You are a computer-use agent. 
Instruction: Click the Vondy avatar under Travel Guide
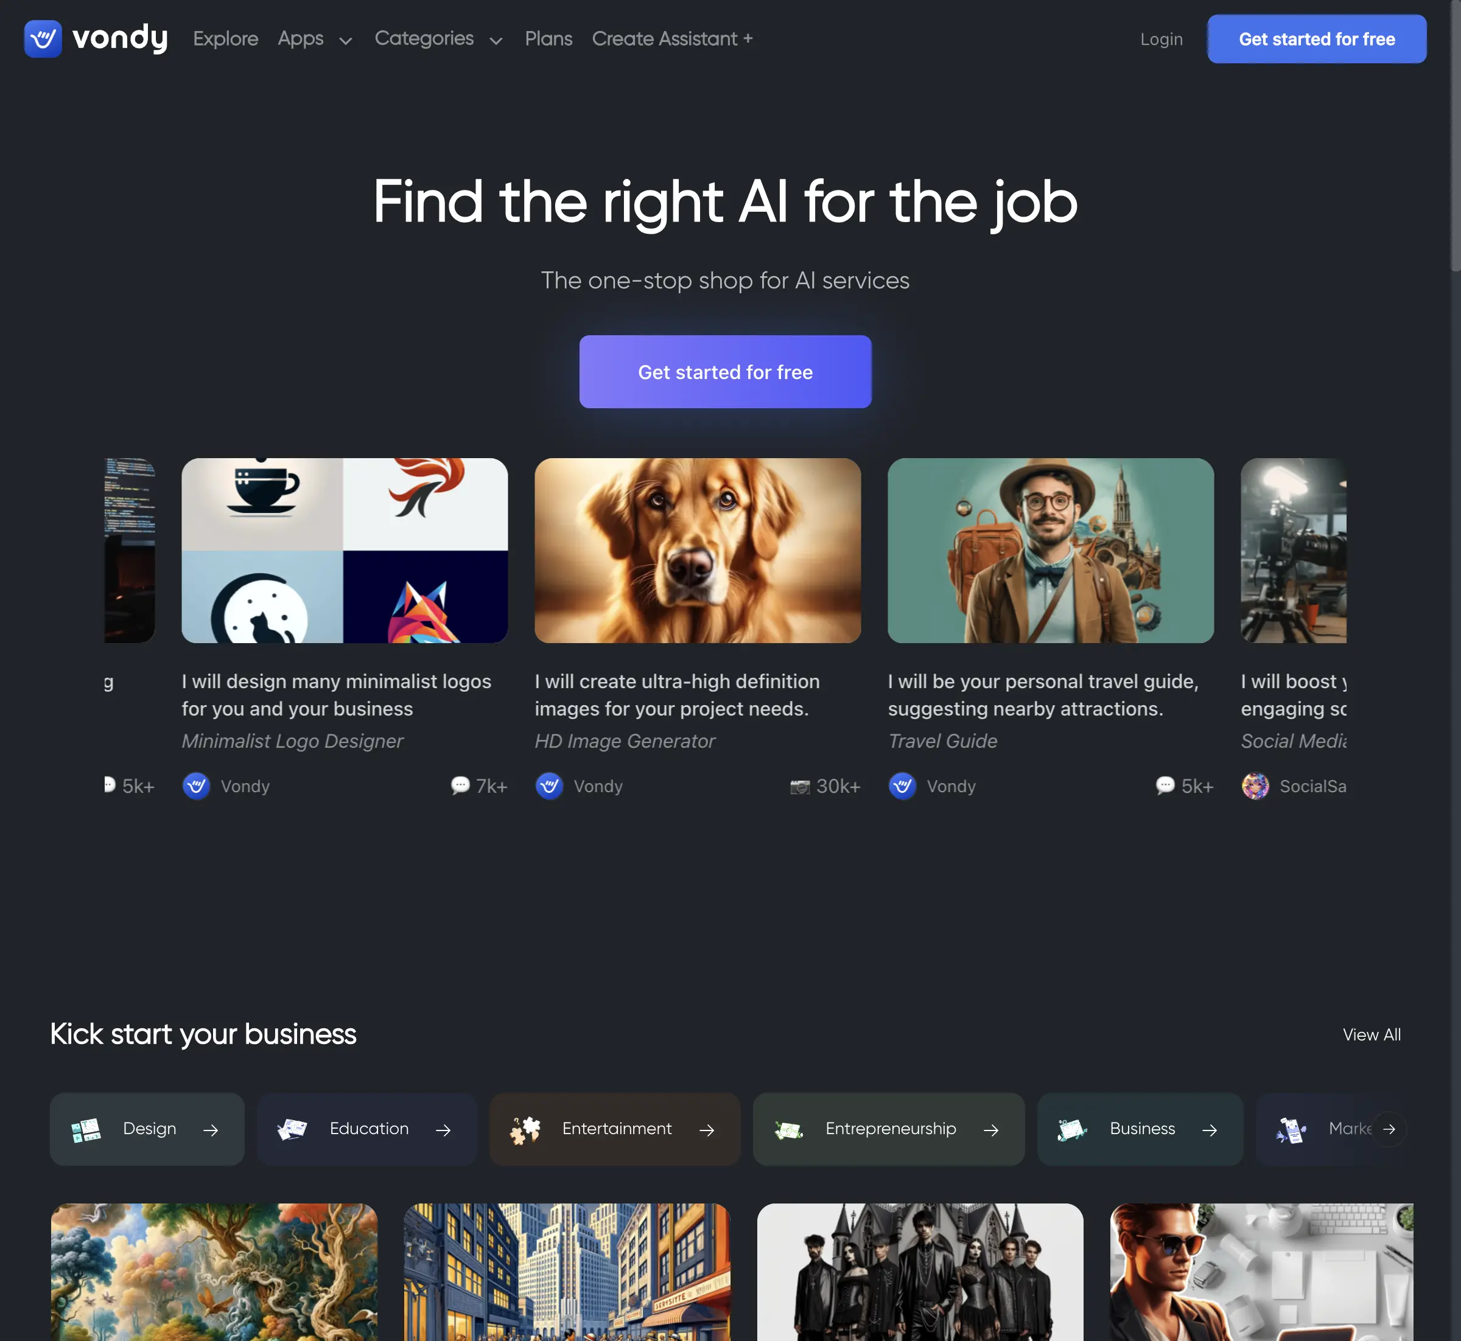coord(903,786)
